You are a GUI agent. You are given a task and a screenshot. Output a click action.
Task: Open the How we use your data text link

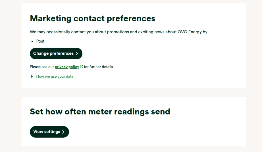click(x=55, y=77)
